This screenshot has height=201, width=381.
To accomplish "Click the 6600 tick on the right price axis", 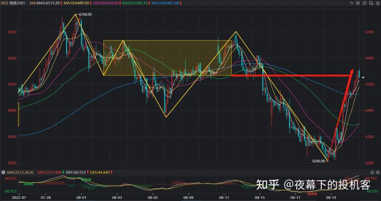I will pyautogui.click(x=369, y=58).
